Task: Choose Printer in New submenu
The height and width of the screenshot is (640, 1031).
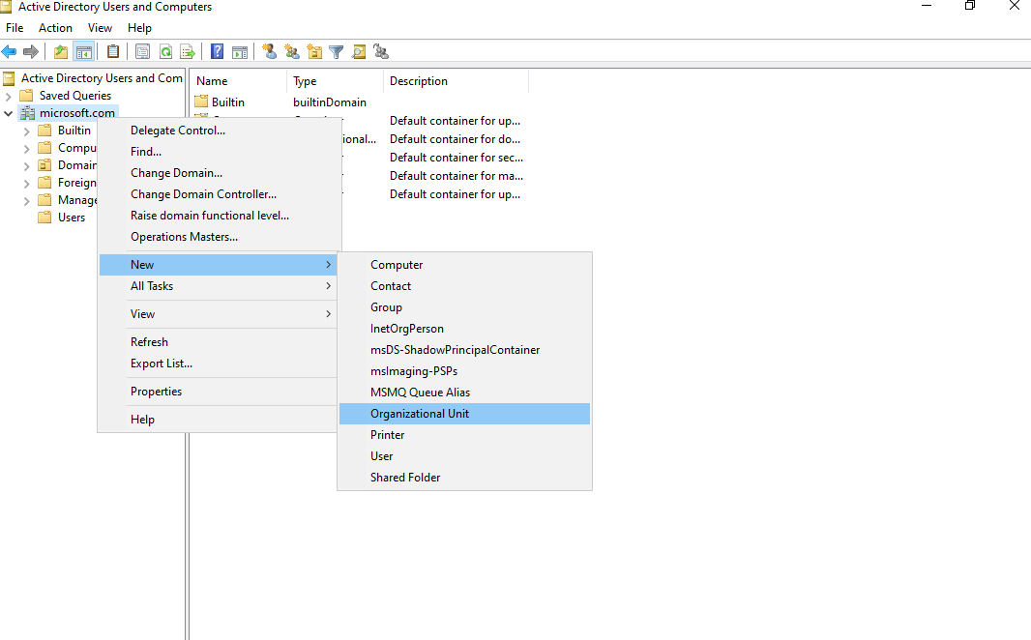Action: click(465, 435)
